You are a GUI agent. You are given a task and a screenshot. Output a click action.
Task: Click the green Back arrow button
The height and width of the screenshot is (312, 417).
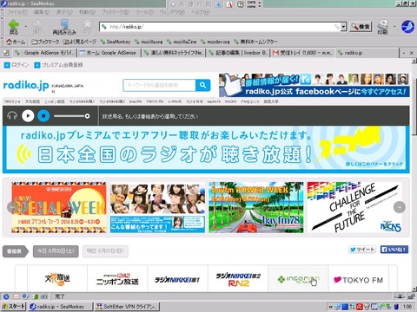point(13,26)
